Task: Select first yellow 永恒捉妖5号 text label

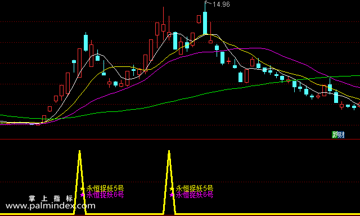Action: click(x=105, y=188)
